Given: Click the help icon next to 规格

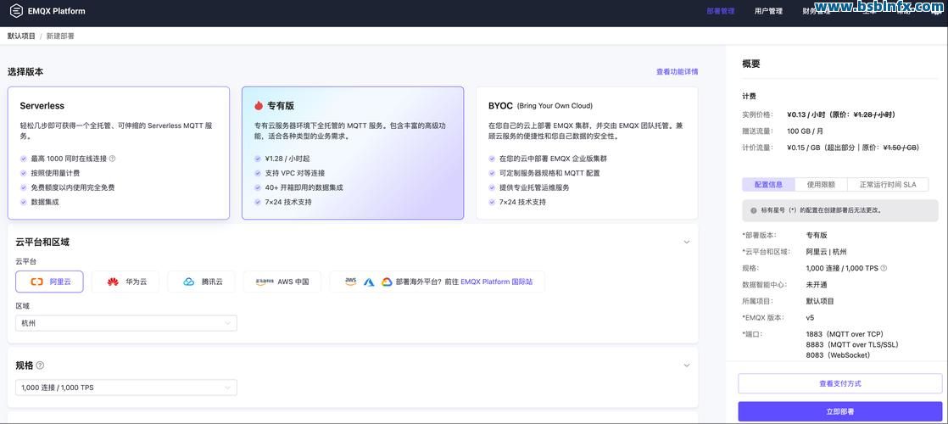Looking at the screenshot, I should pos(40,365).
